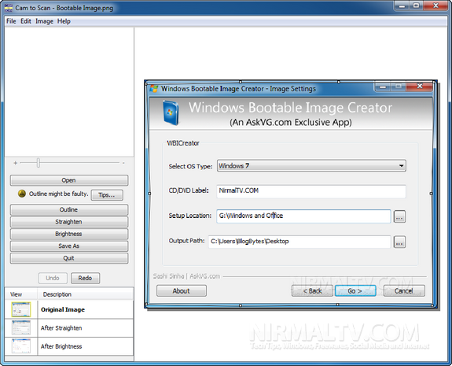Click the bottom-left corner outline handle
Image resolution: width=452 pixels, height=366 pixels.
coord(146,305)
